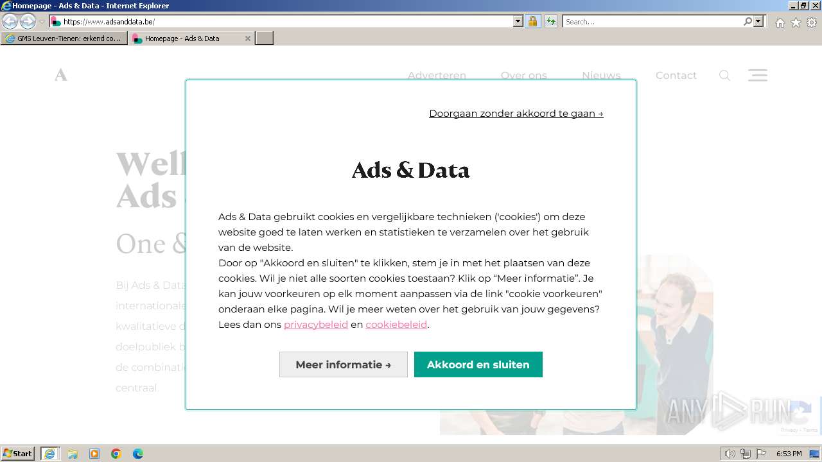Click the Akkoord en sluiten button

pyautogui.click(x=478, y=364)
